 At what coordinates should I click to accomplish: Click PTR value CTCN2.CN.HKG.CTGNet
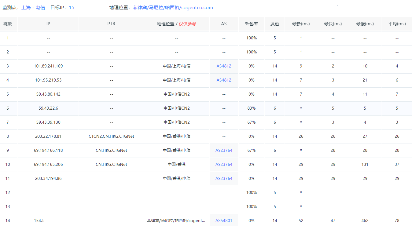point(111,136)
